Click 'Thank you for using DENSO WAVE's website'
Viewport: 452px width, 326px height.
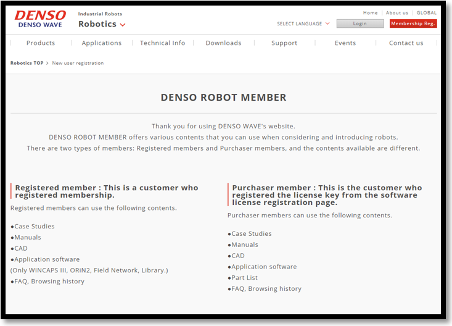click(223, 126)
